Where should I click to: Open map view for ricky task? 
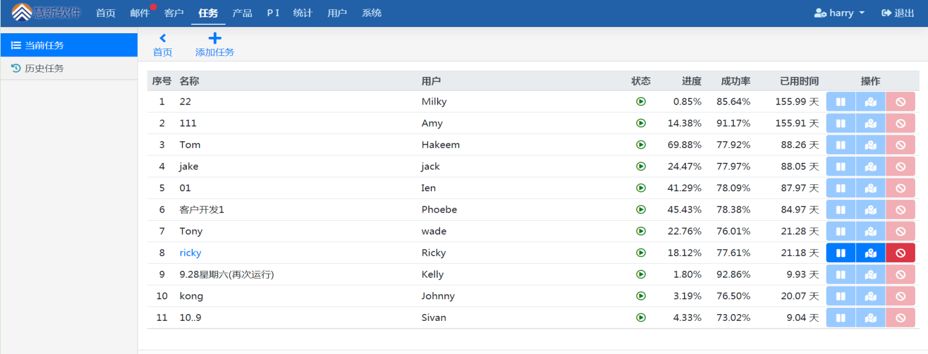point(870,253)
